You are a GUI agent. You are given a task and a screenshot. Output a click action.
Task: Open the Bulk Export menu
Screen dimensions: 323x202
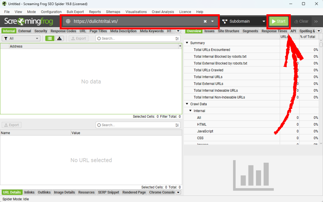pos(75,12)
